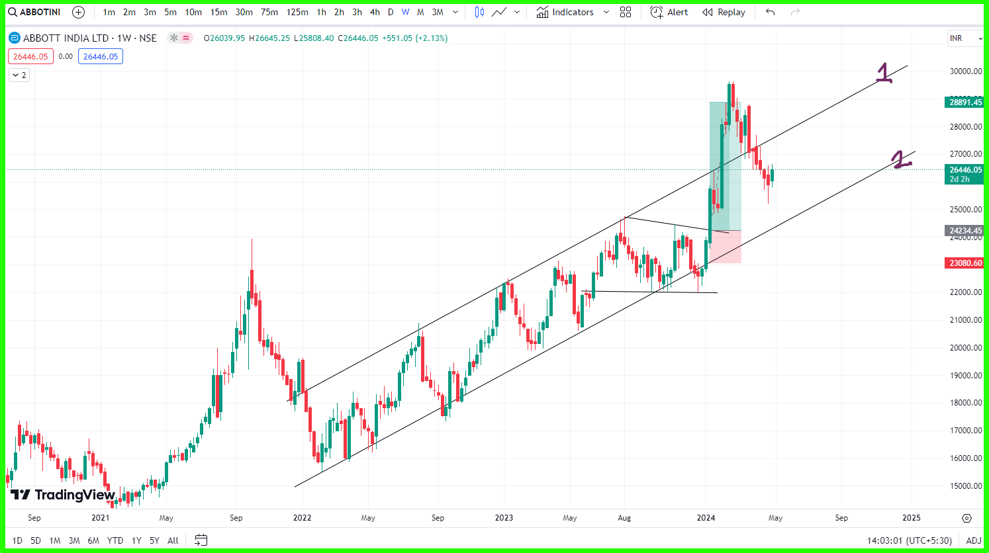Open indicator templates grid icon
Viewport: 989px width, 553px height.
point(626,12)
